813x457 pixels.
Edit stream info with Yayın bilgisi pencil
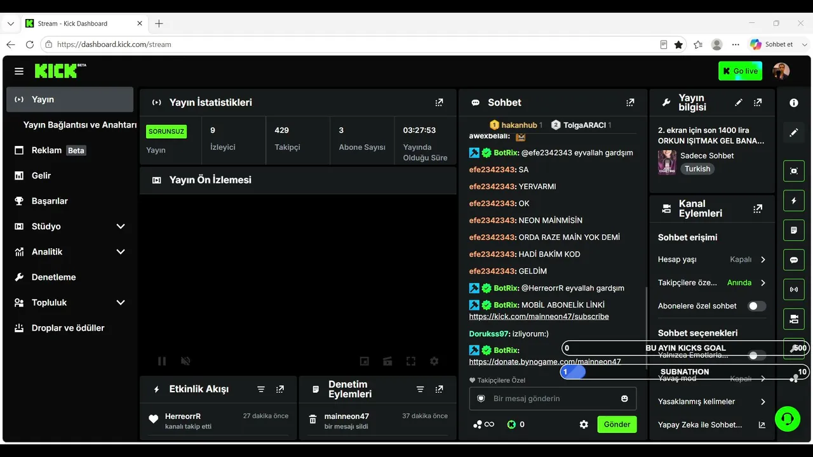coord(739,102)
